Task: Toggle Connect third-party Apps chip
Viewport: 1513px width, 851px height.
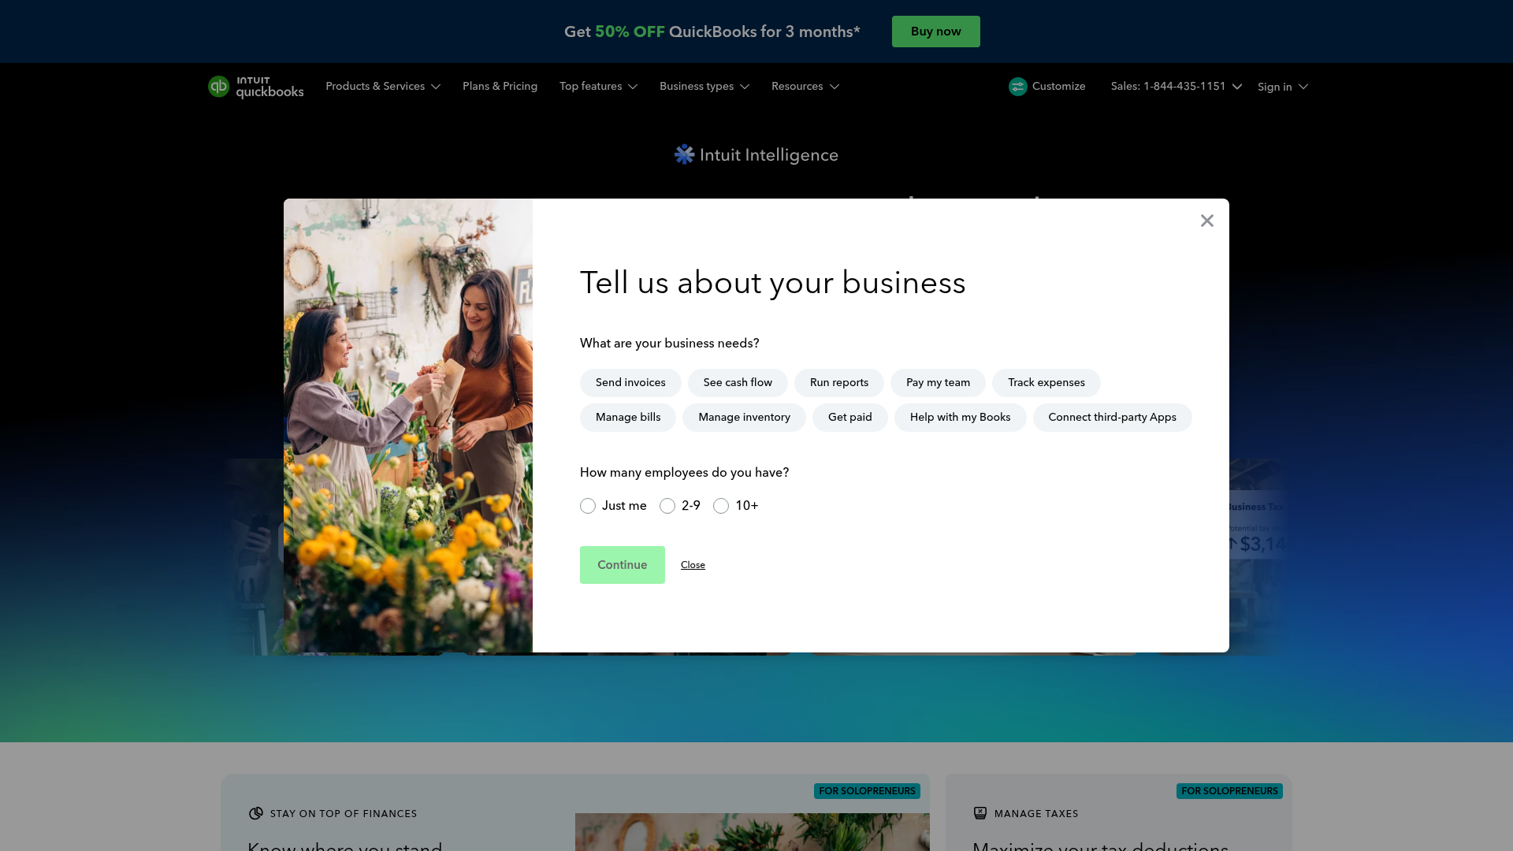Action: pyautogui.click(x=1112, y=418)
